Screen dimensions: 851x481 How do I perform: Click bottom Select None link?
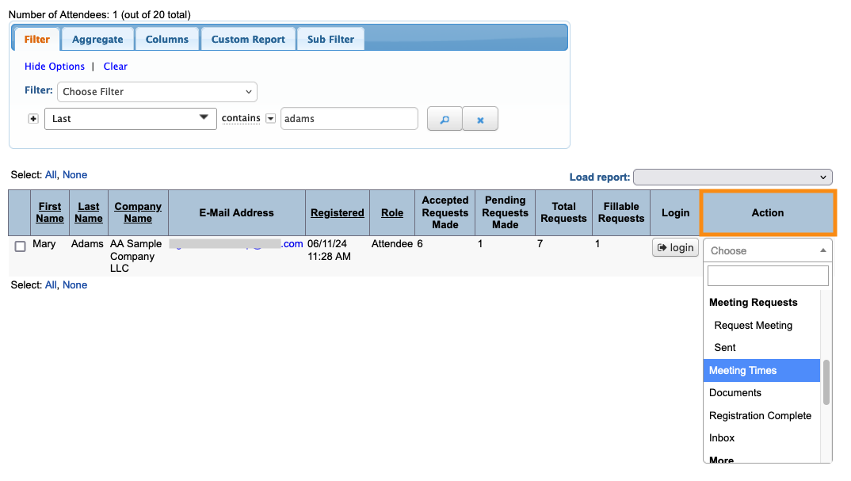click(75, 285)
